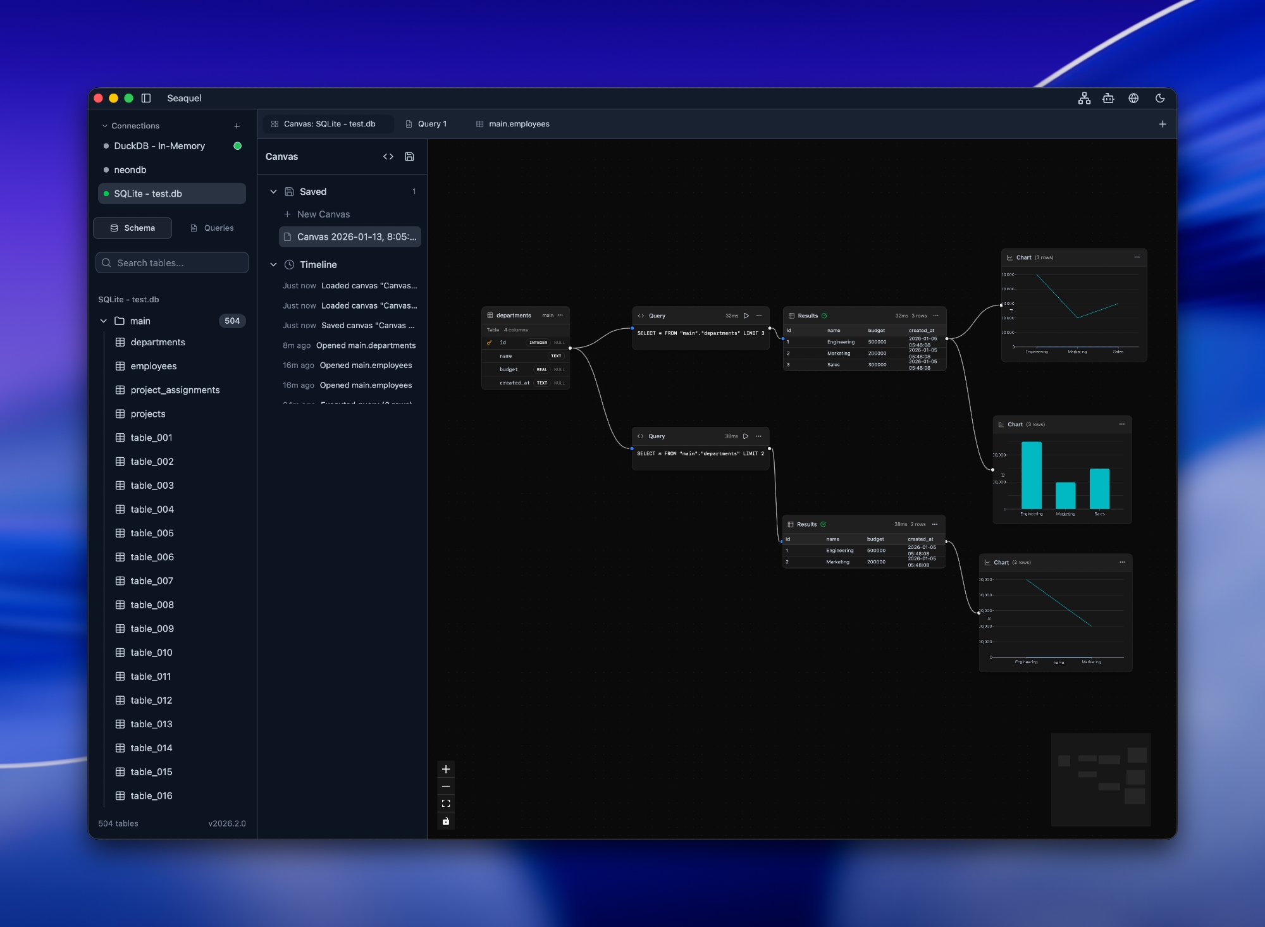Click the New Canvas button

323,214
